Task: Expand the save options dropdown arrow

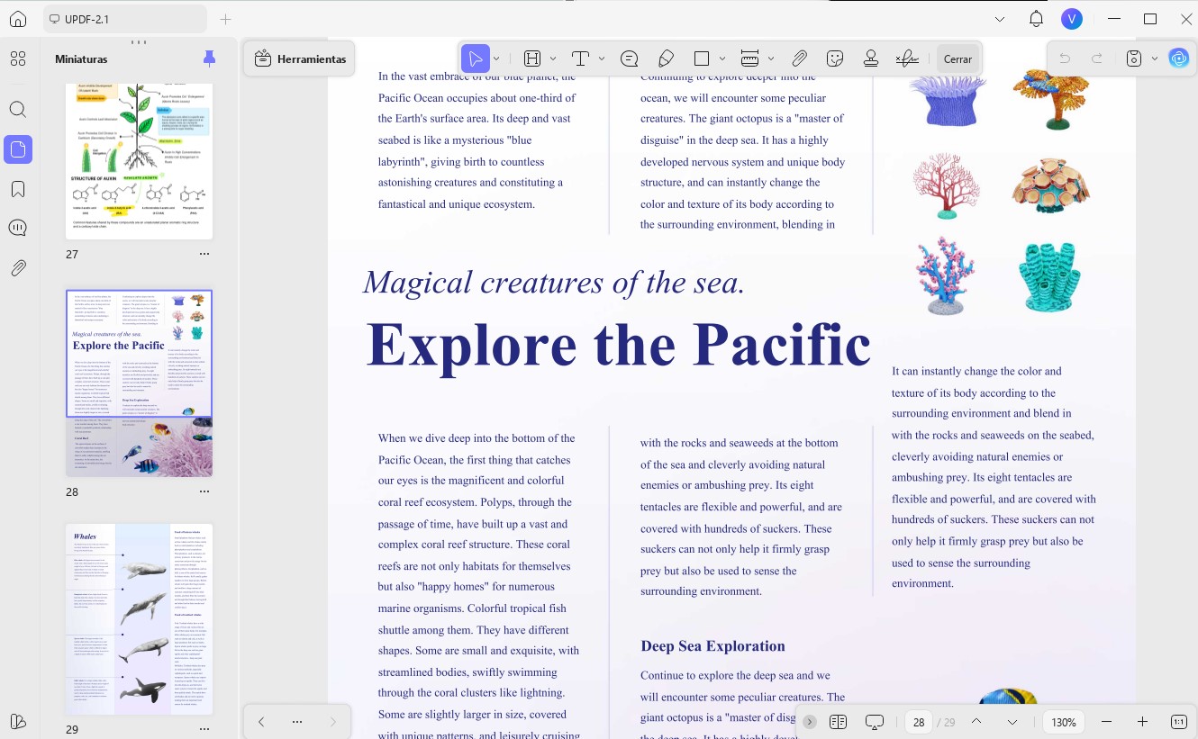Action: (1155, 59)
